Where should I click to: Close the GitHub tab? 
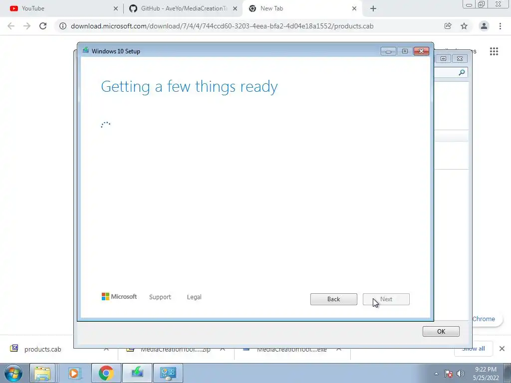coord(235,9)
